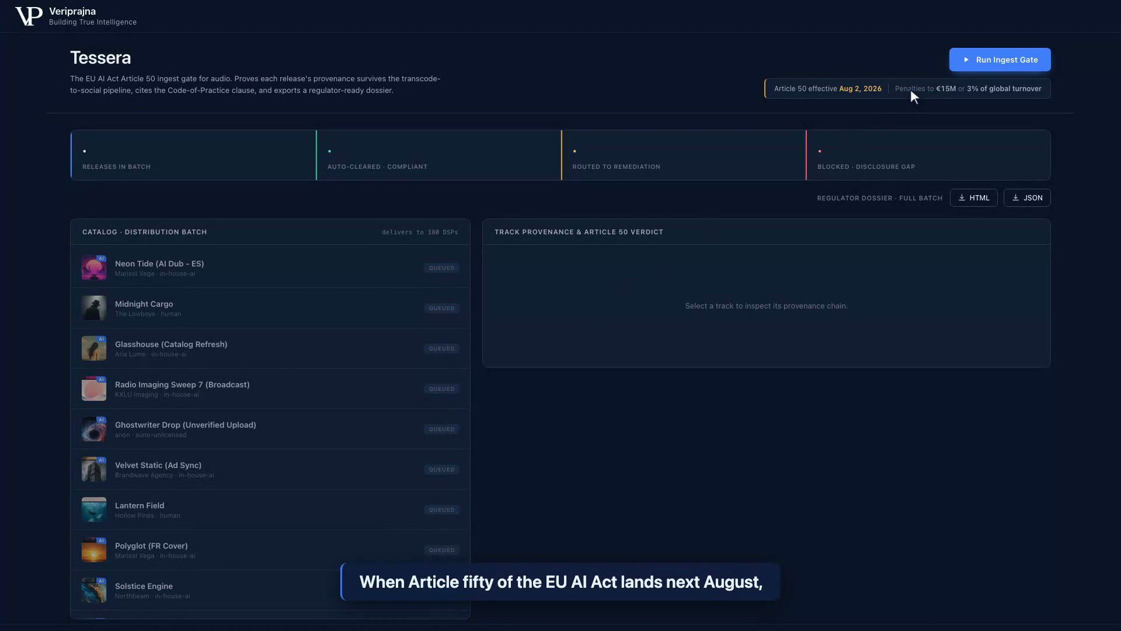The image size is (1121, 631).
Task: Open the Glasshouse cover thumbnail
Action: (94, 348)
